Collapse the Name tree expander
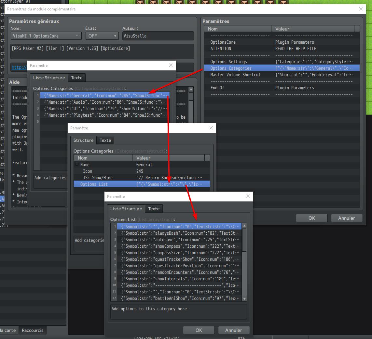 (77, 164)
